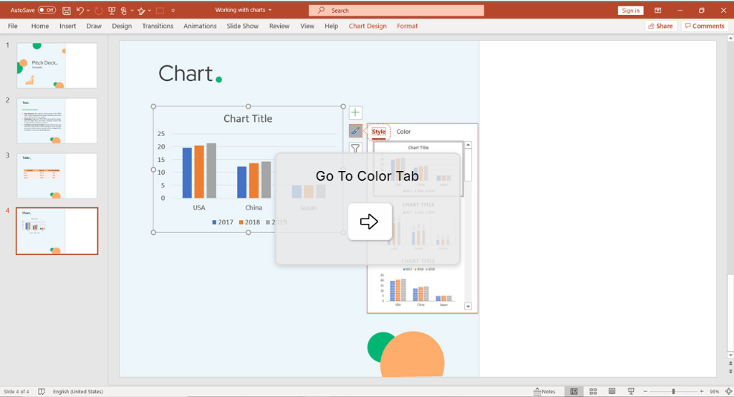Open the undo history dropdown arrow
Image resolution: width=734 pixels, height=397 pixels.
[88, 10]
